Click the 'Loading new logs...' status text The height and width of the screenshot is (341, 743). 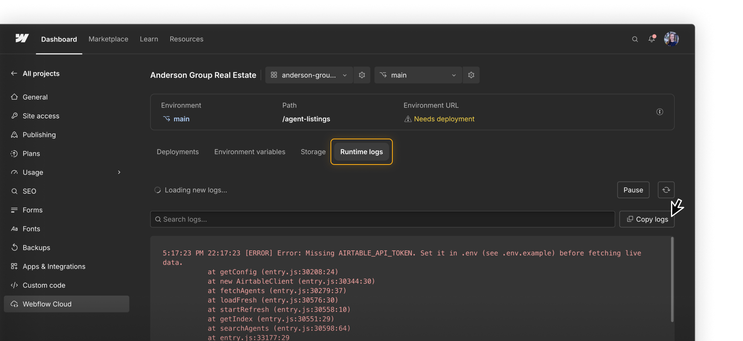(196, 190)
